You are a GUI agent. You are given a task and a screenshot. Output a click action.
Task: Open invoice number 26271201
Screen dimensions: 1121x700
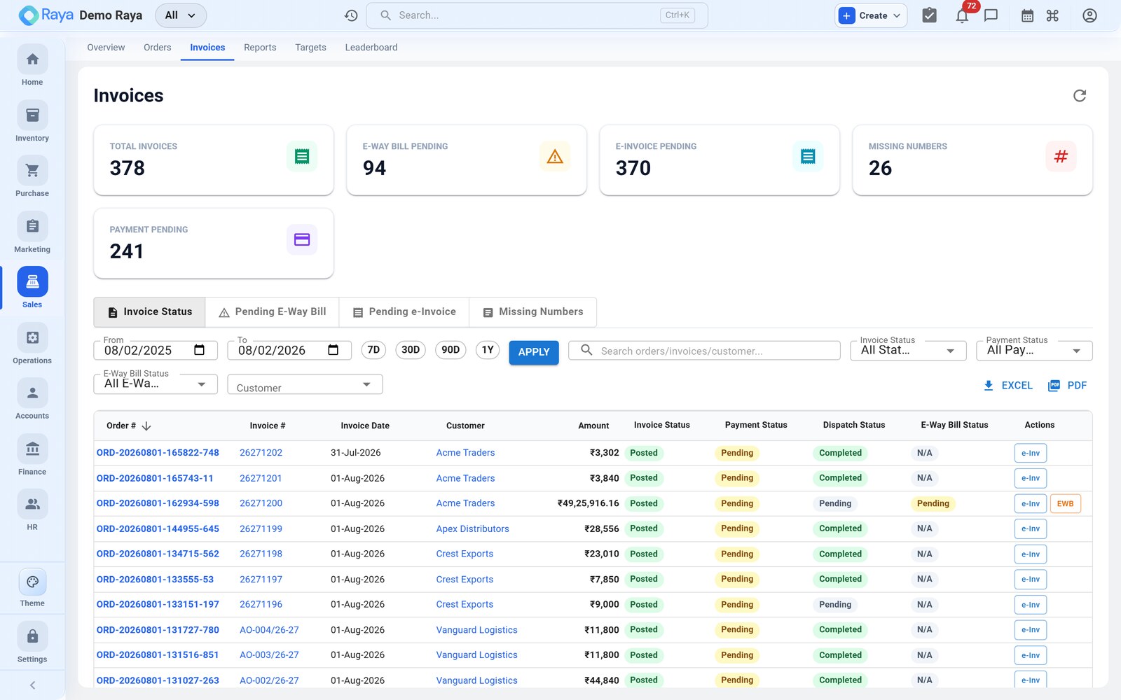click(261, 478)
